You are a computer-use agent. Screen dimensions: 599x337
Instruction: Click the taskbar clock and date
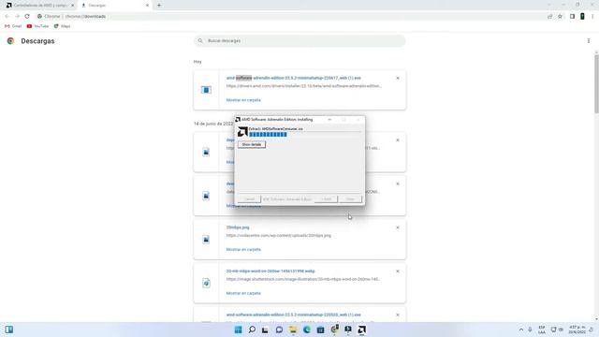(x=577, y=330)
